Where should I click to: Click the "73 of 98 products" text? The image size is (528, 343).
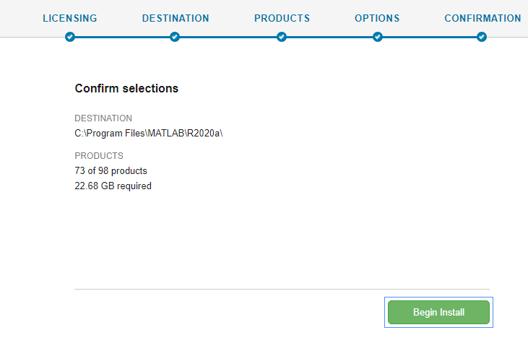111,171
